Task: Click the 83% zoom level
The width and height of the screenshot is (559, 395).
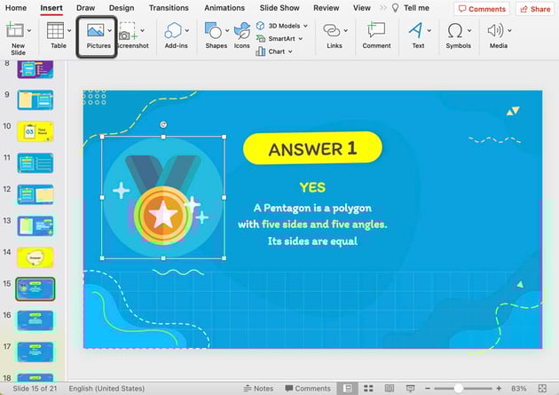Action: 518,388
